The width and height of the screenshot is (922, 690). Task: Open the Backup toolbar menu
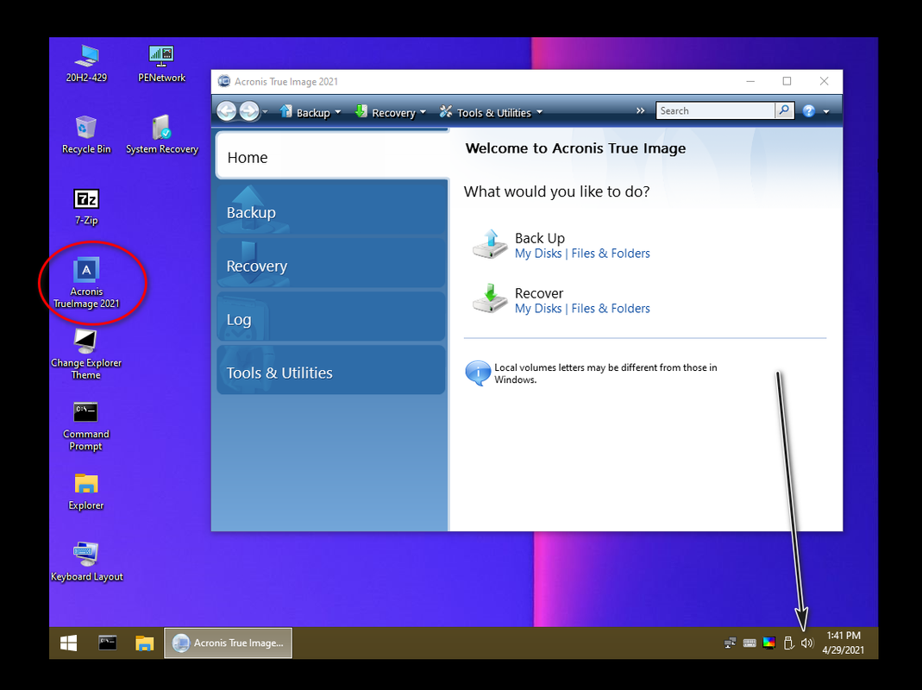coord(310,112)
